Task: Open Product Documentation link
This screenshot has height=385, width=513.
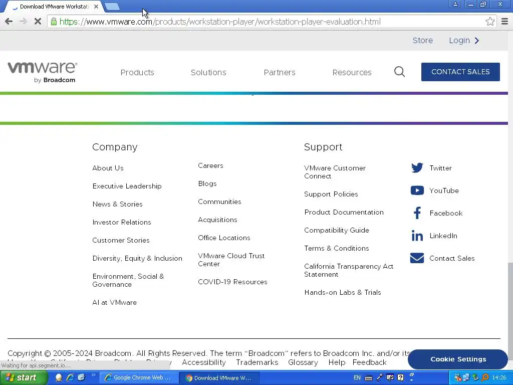Action: pos(344,212)
